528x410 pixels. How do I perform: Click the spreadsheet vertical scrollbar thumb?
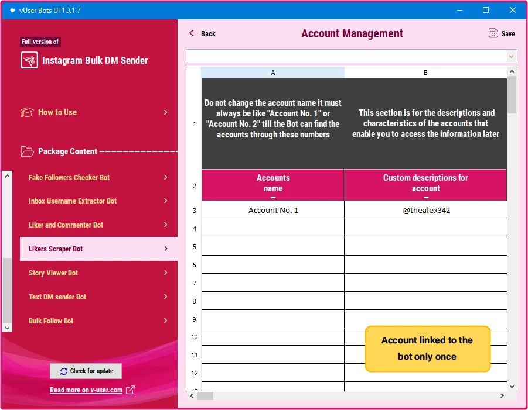click(x=512, y=95)
